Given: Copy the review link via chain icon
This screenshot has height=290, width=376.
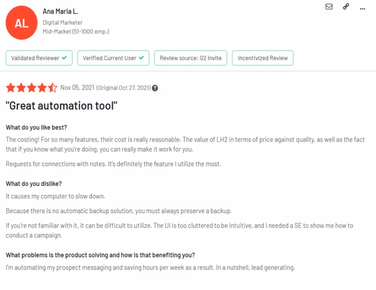Looking at the screenshot, I should (346, 7).
